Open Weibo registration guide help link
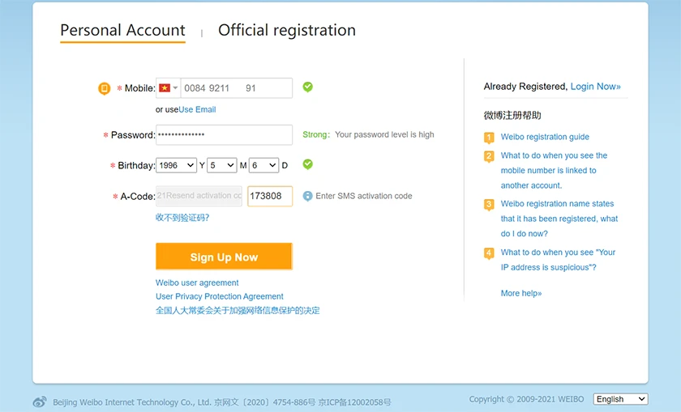The height and width of the screenshot is (412, 681). pos(545,137)
